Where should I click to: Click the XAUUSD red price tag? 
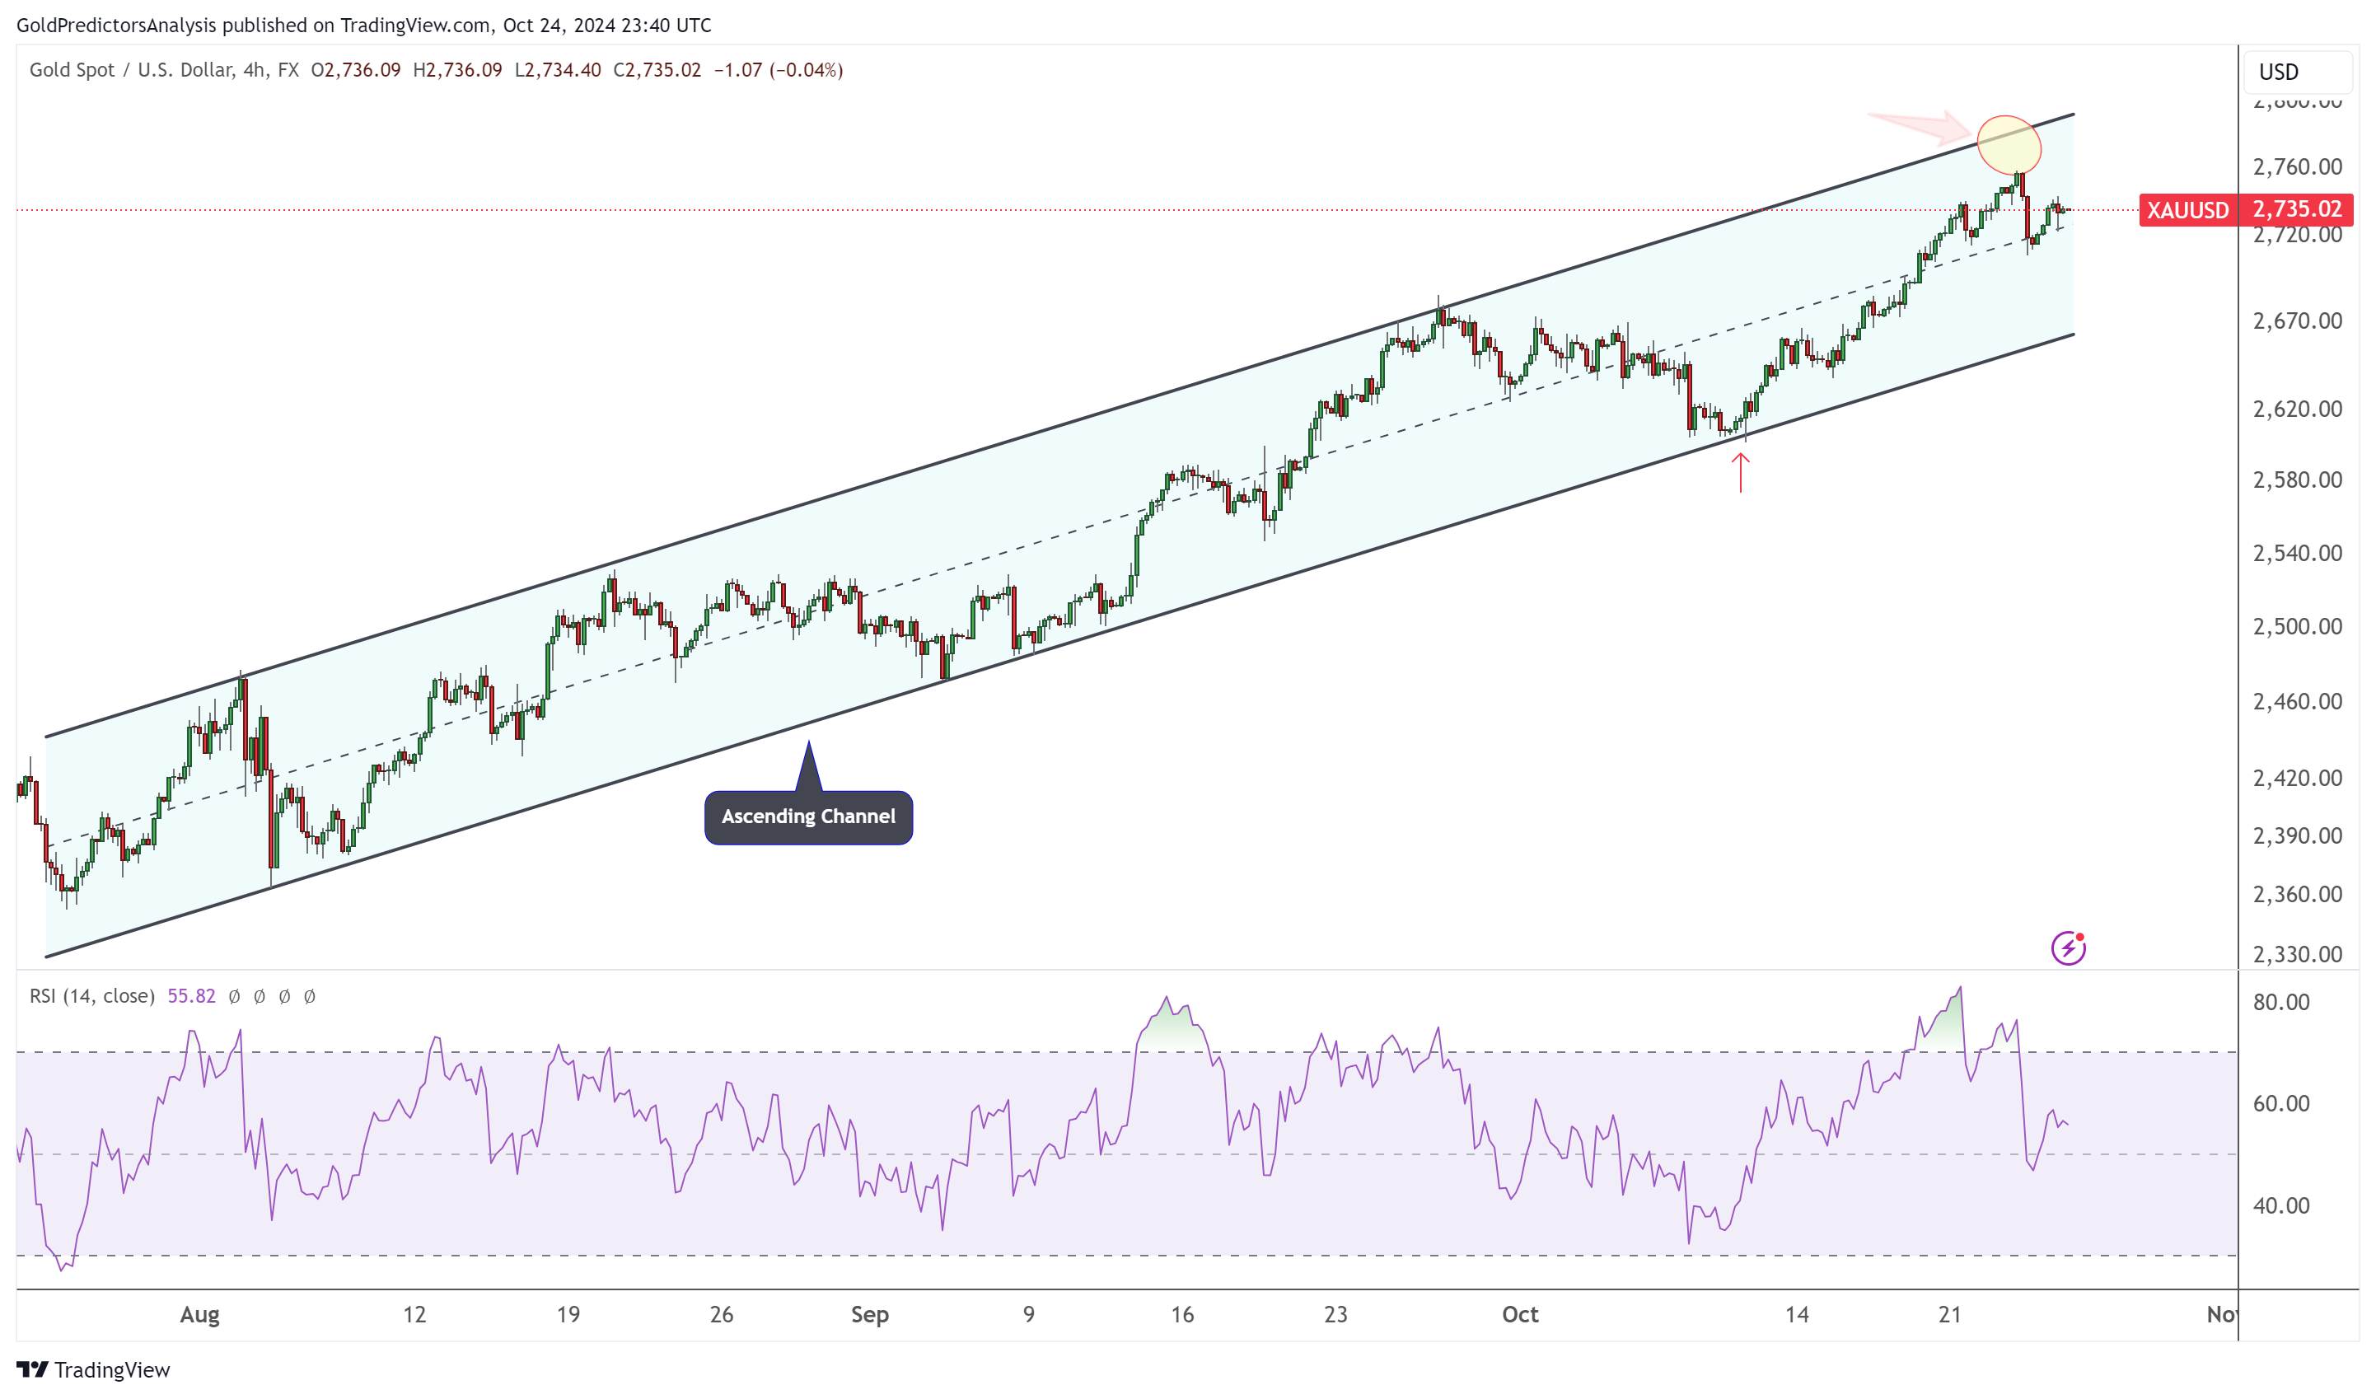[x=2187, y=209]
